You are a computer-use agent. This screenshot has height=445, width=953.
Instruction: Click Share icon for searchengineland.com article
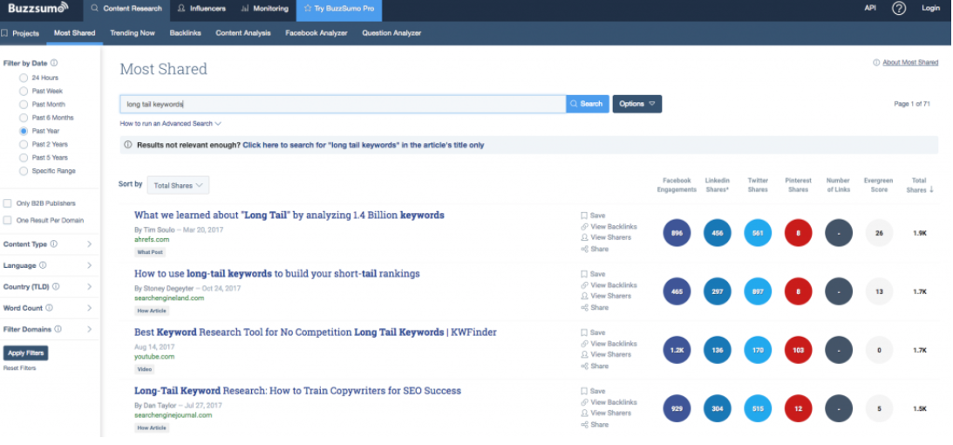coord(584,308)
